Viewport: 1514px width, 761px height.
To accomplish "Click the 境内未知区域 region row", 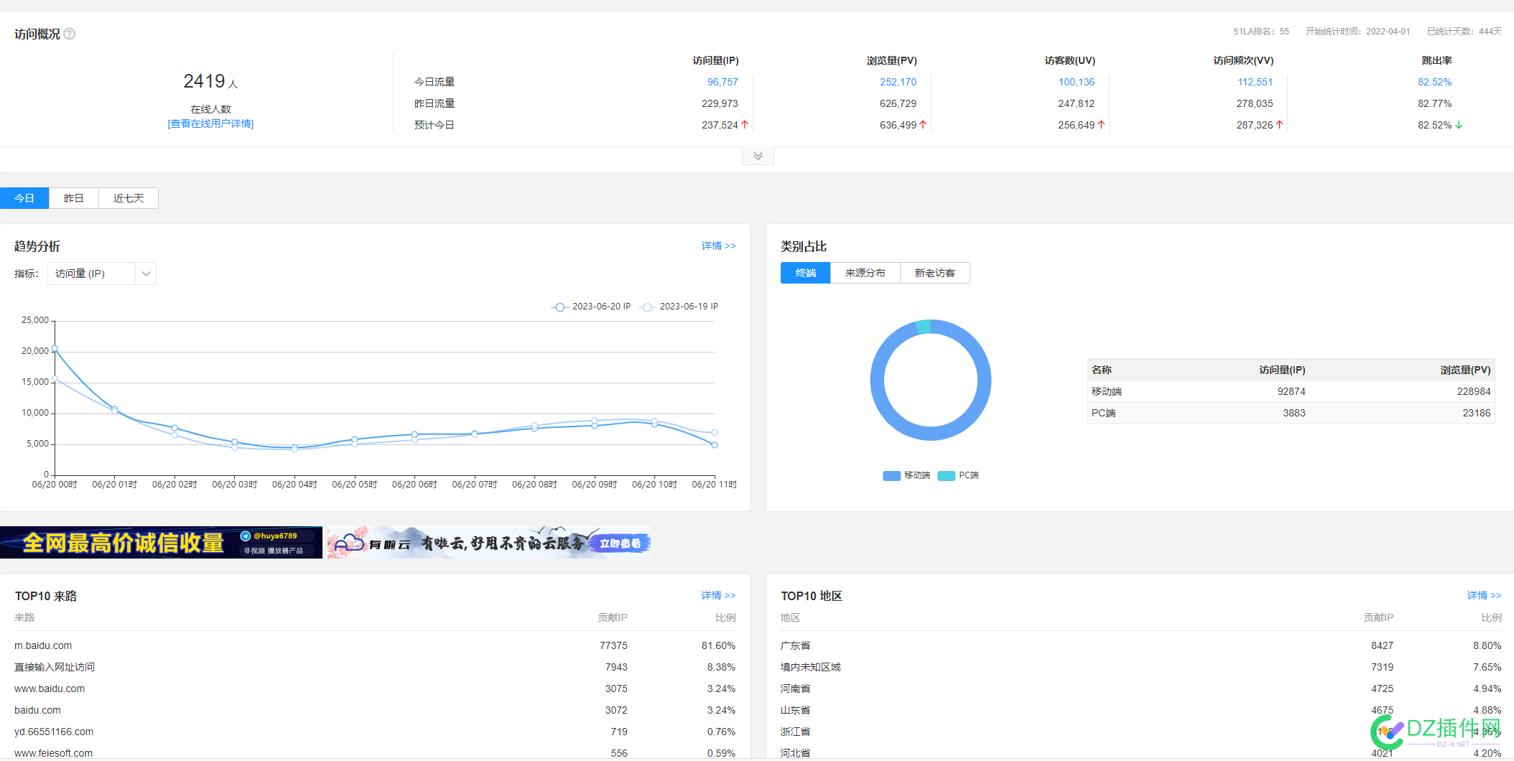I will click(1141, 667).
